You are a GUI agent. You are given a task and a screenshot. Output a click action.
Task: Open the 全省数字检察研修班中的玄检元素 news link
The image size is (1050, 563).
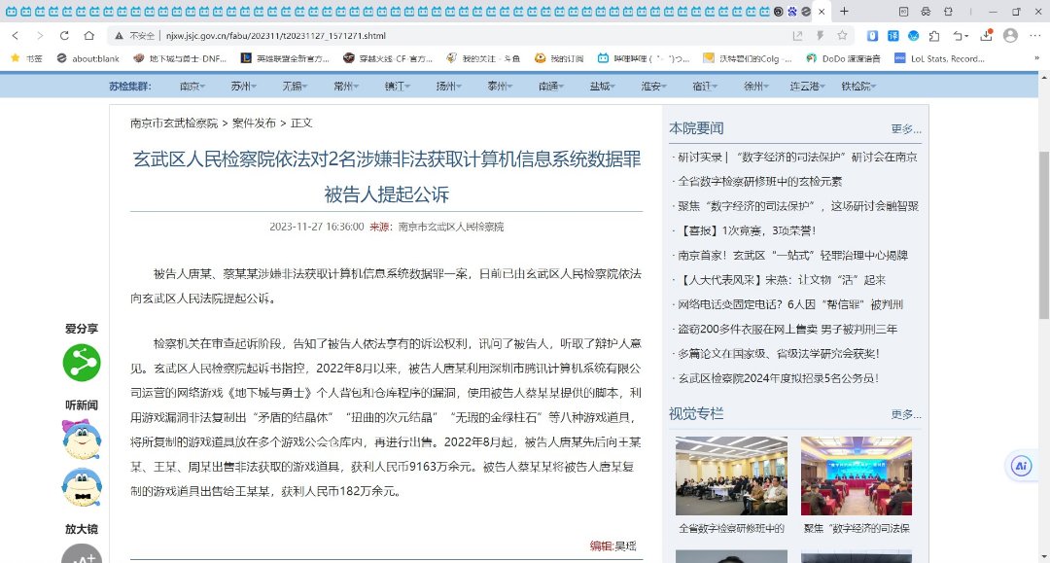pyautogui.click(x=760, y=182)
